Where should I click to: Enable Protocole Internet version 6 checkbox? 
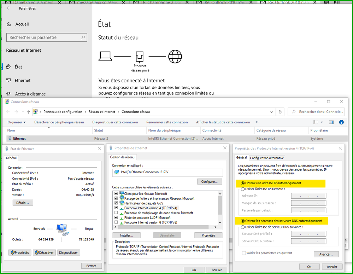click(116, 222)
